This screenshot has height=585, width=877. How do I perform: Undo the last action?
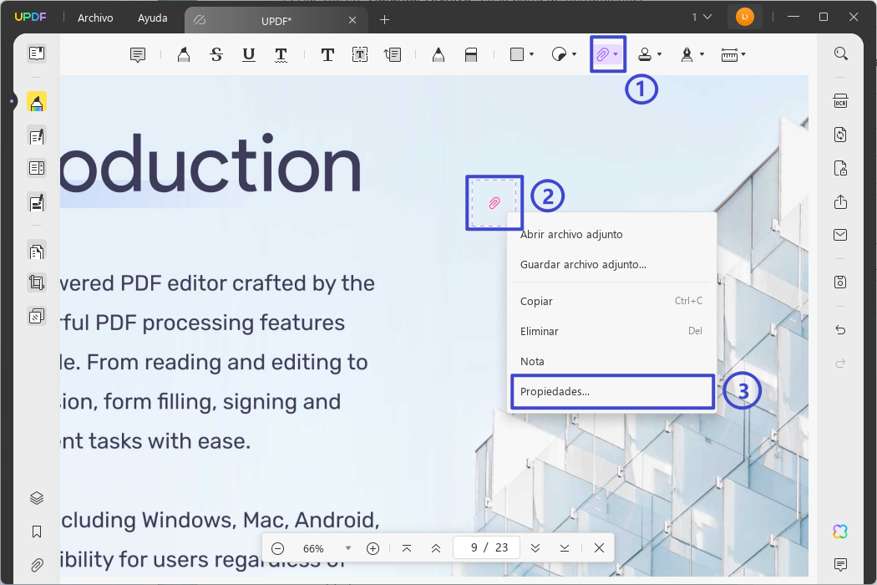840,329
